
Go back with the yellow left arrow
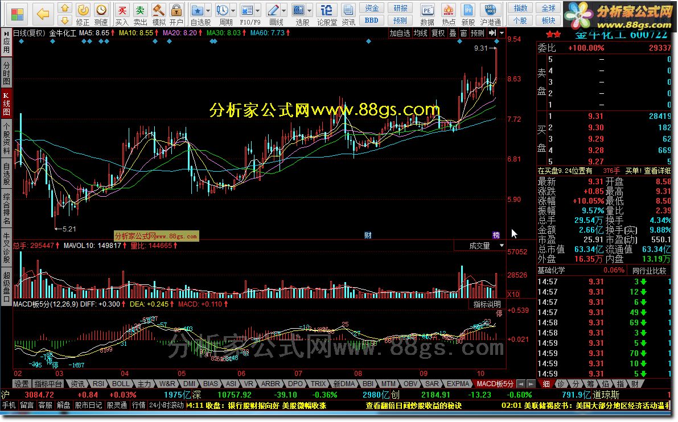point(43,14)
